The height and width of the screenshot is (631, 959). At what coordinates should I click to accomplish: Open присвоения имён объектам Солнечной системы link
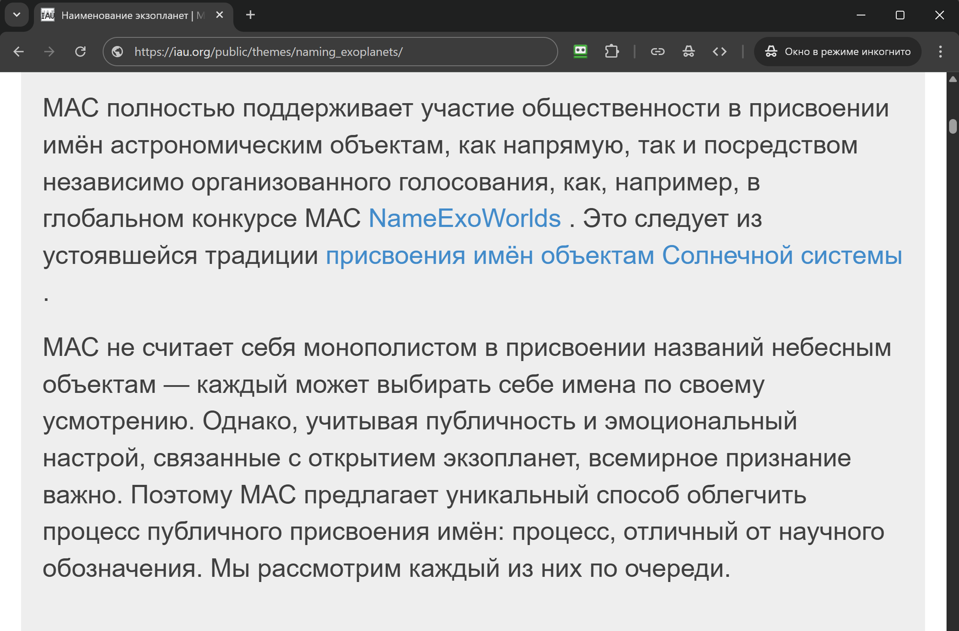tap(614, 255)
